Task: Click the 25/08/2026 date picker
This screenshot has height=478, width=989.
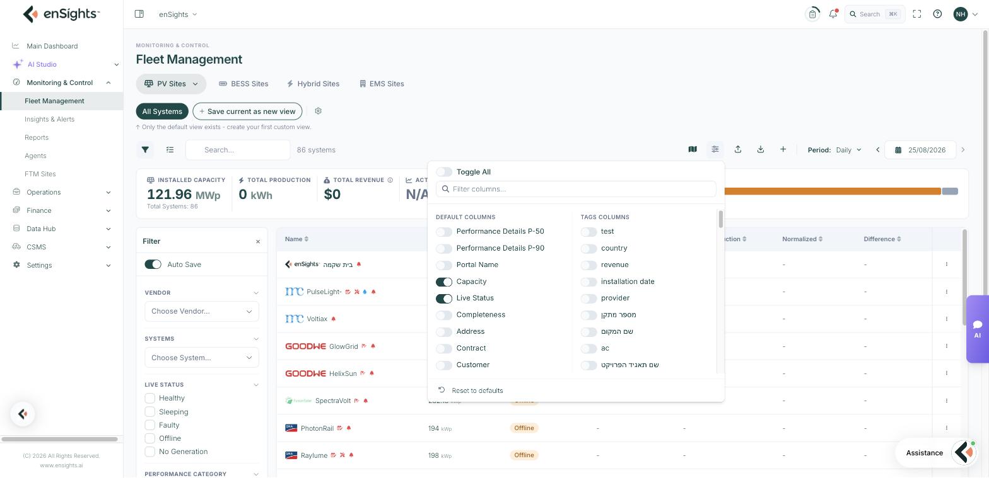Action: click(x=920, y=150)
